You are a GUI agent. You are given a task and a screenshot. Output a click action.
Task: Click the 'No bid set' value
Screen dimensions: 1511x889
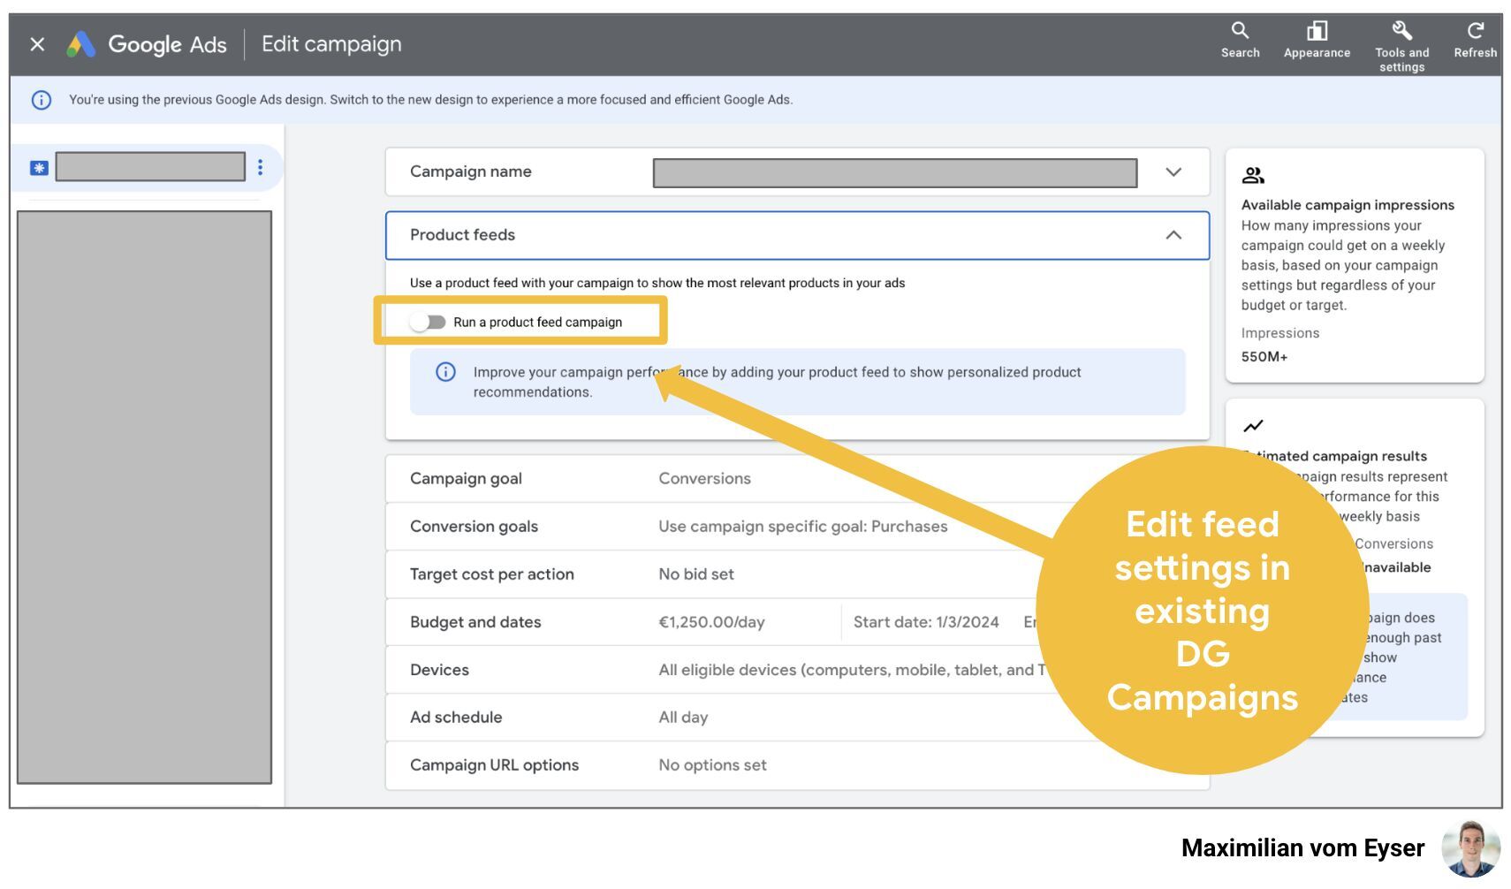coord(695,574)
